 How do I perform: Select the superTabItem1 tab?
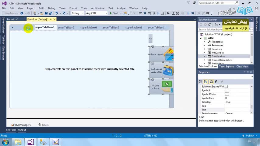point(156,27)
